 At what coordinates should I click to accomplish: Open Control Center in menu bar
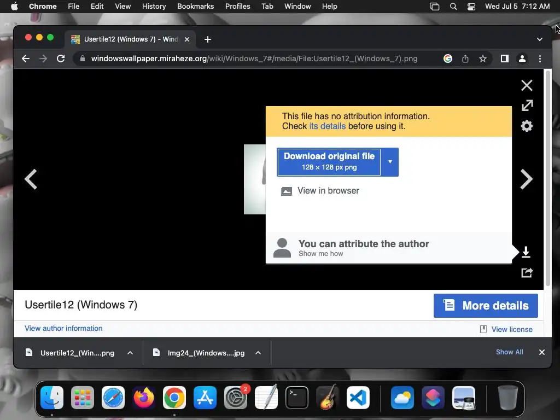(471, 7)
